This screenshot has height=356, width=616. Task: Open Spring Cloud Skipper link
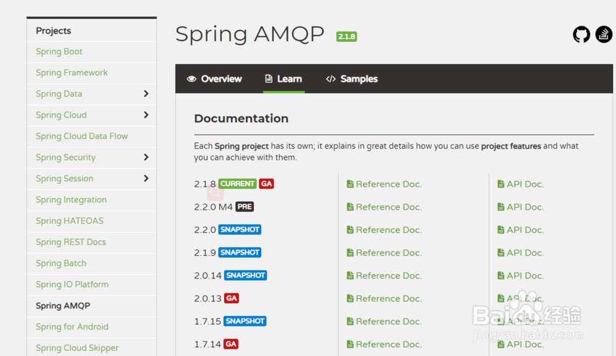point(77,348)
